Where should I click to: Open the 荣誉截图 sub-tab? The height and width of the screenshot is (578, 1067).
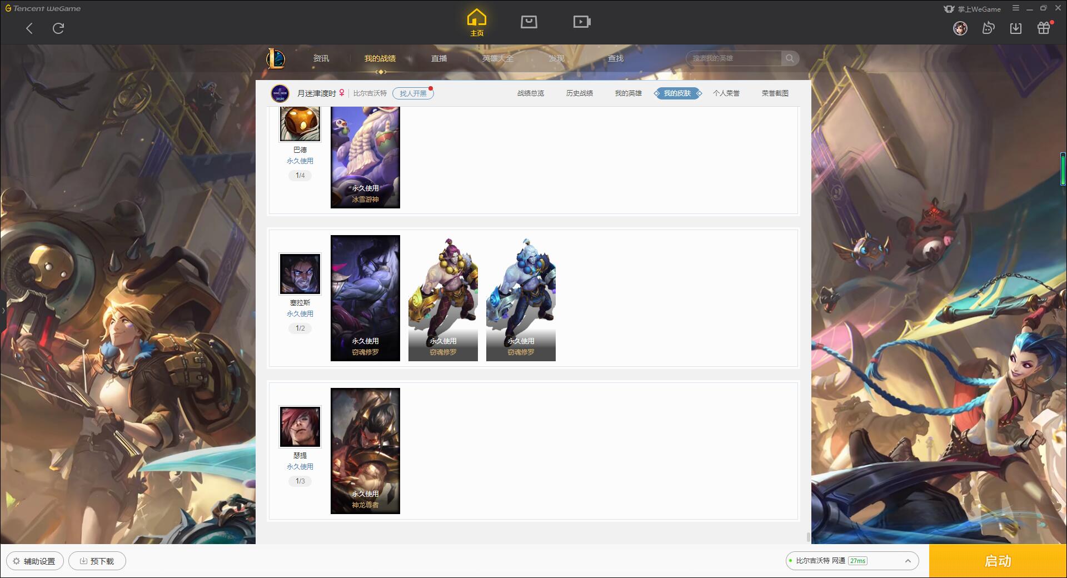pyautogui.click(x=775, y=93)
